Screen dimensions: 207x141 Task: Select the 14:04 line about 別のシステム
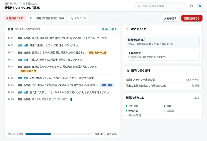[x=62, y=69]
